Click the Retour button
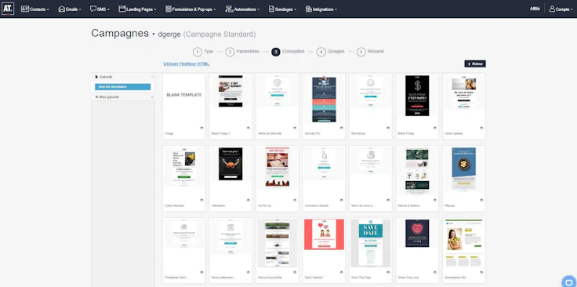 coord(475,64)
